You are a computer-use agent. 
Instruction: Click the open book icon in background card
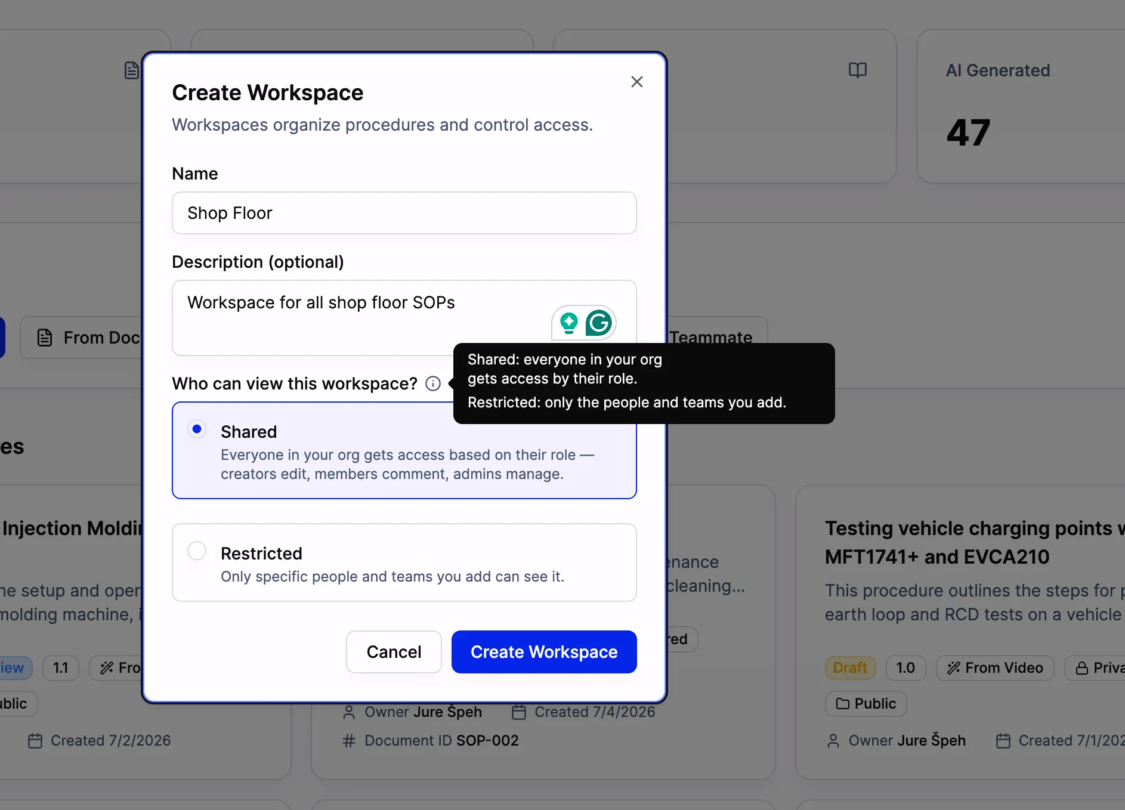click(858, 70)
